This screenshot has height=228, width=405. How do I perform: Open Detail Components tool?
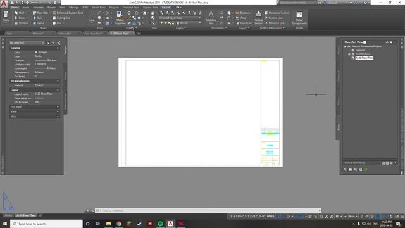(299, 18)
